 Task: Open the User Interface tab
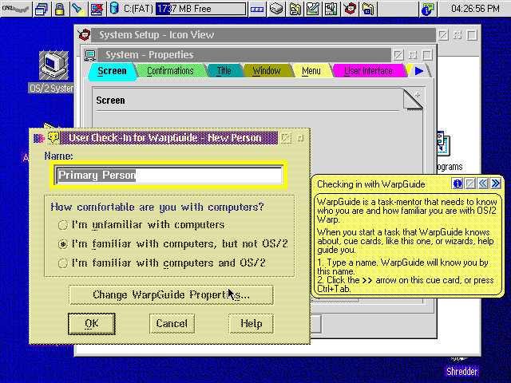click(368, 71)
